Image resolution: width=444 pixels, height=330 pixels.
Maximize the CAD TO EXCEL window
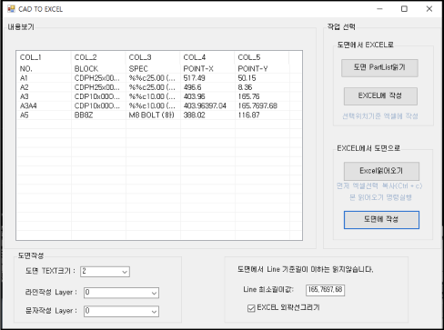pos(404,9)
